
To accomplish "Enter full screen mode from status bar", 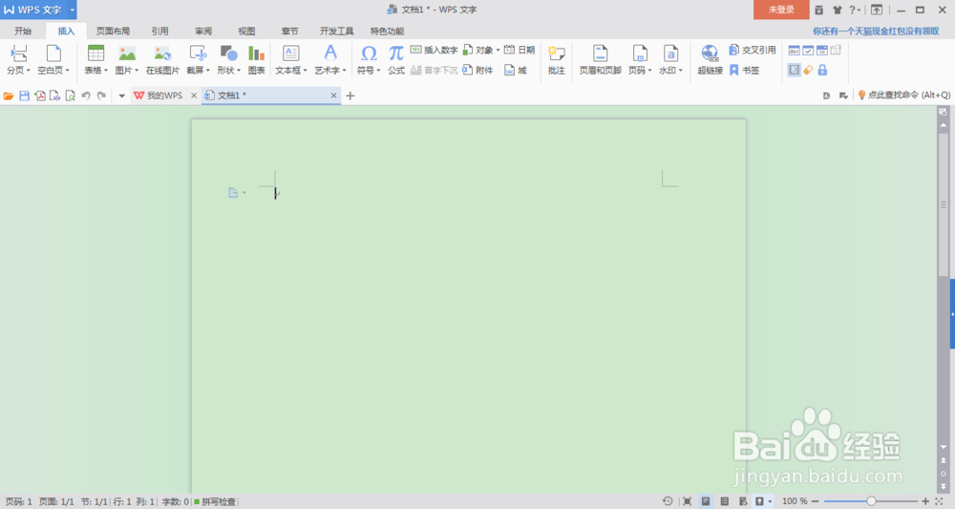I will click(687, 501).
